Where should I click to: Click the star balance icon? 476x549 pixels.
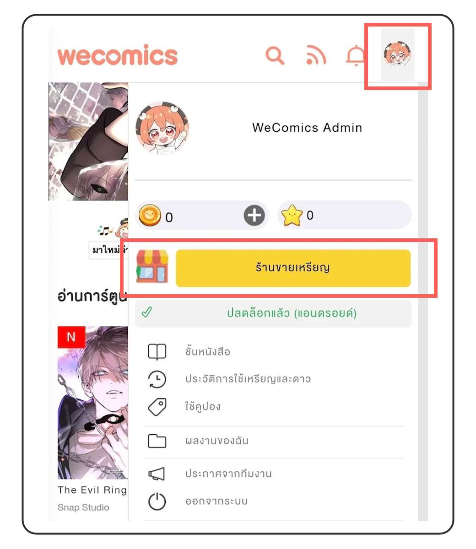pyautogui.click(x=292, y=215)
